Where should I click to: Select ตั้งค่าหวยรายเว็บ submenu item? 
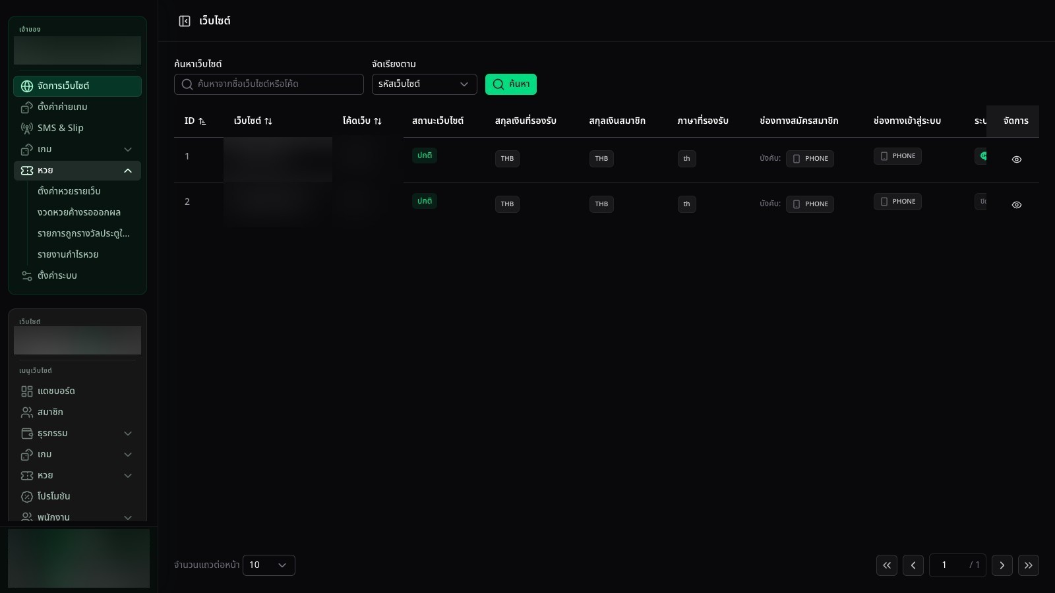tap(69, 191)
